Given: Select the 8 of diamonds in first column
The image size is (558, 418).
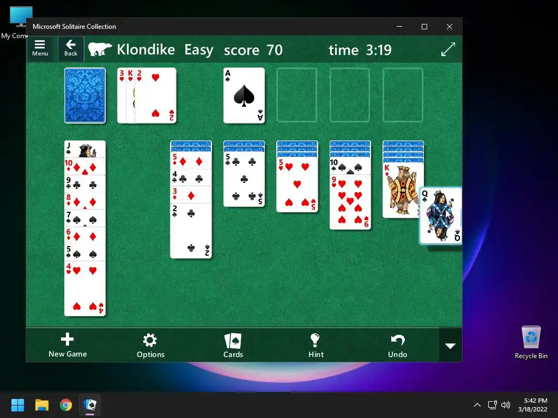Looking at the screenshot, I should tap(84, 201).
